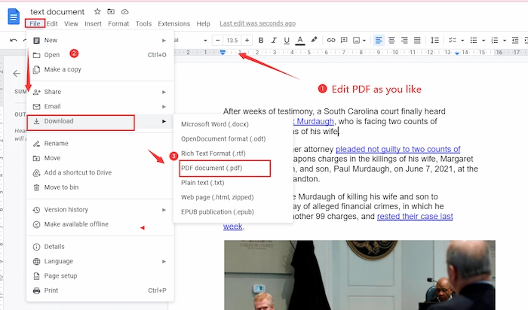The image size is (528, 310).
Task: Open the Edit menu
Action: coord(52,23)
